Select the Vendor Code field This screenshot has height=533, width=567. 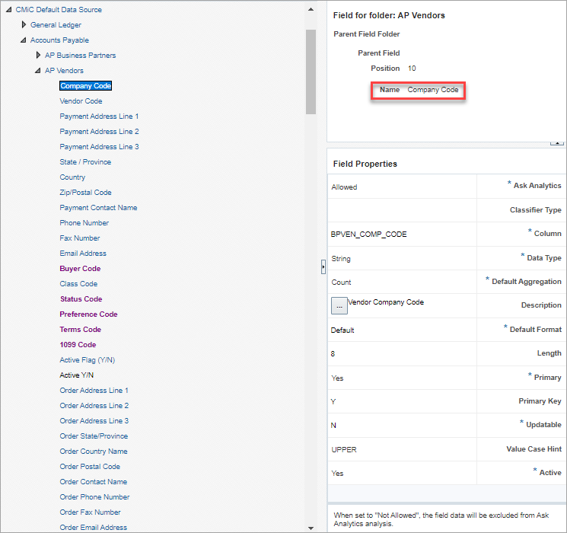(81, 101)
